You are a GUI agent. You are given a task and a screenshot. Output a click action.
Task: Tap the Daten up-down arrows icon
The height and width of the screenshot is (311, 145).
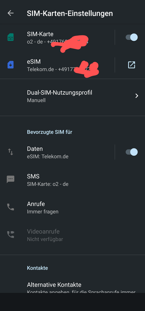(x=10, y=152)
